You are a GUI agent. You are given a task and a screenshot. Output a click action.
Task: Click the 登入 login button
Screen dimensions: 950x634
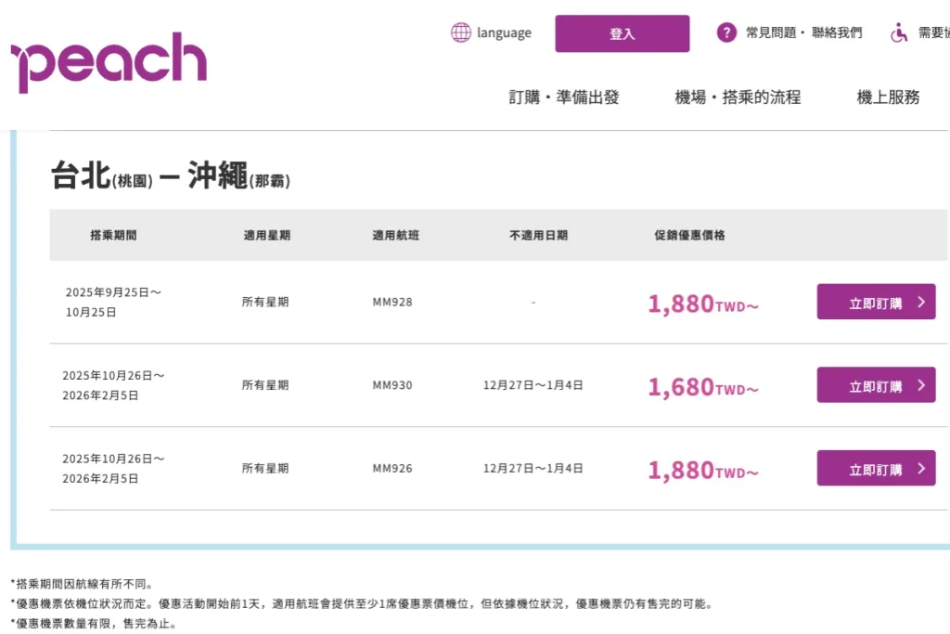coord(623,33)
